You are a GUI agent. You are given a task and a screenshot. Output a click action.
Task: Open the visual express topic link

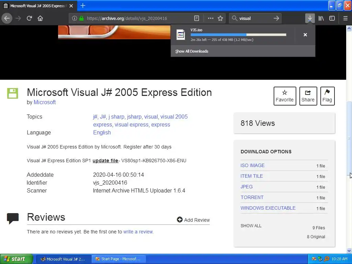tap(132, 124)
